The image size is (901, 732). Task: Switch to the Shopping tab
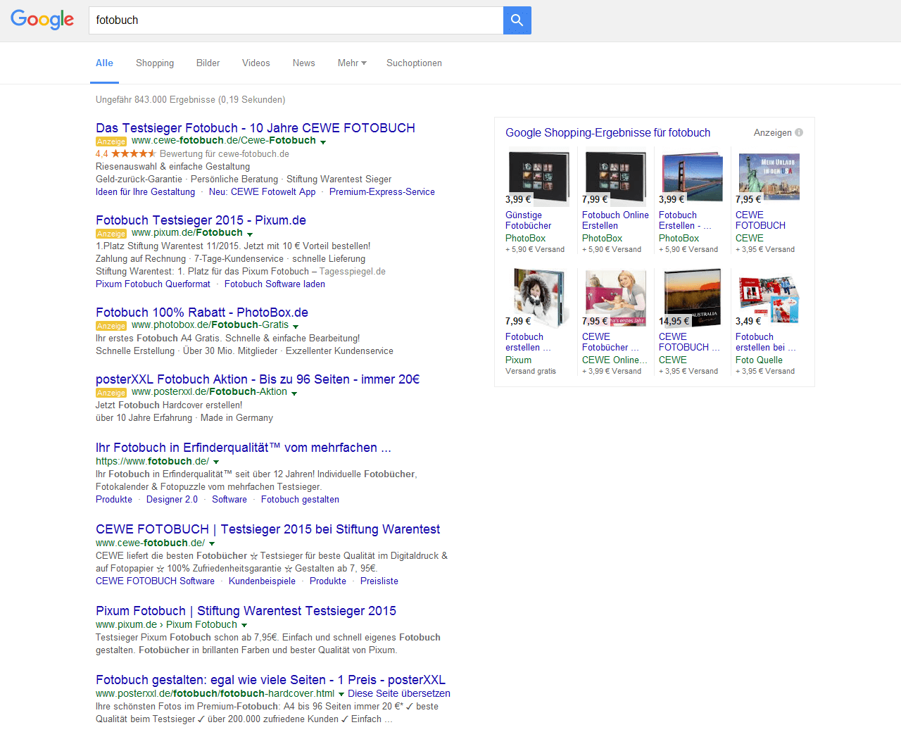click(x=155, y=63)
